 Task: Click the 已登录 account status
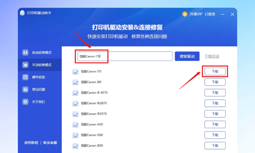click(x=210, y=14)
